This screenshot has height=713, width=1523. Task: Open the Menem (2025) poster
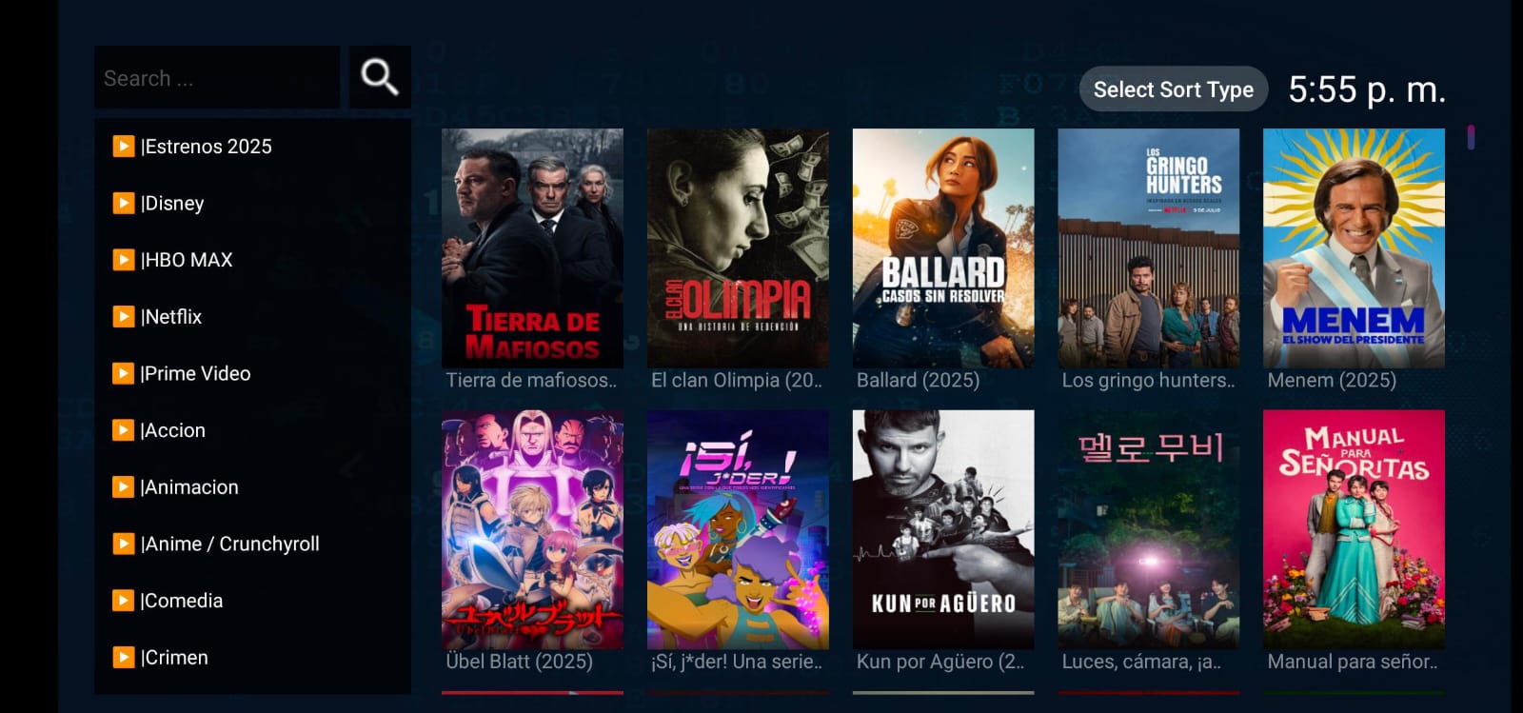[x=1354, y=248]
